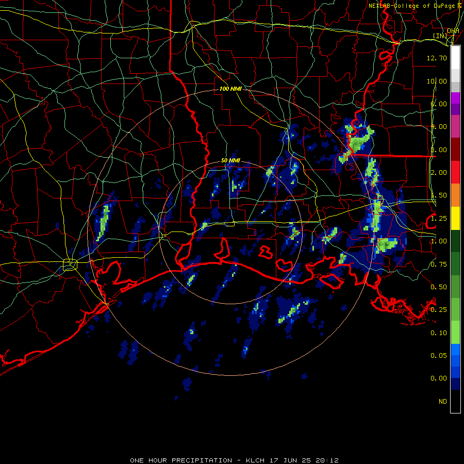This screenshot has height=464, width=464.
Task: Click the 10.00 legend value
Action: pyautogui.click(x=437, y=81)
